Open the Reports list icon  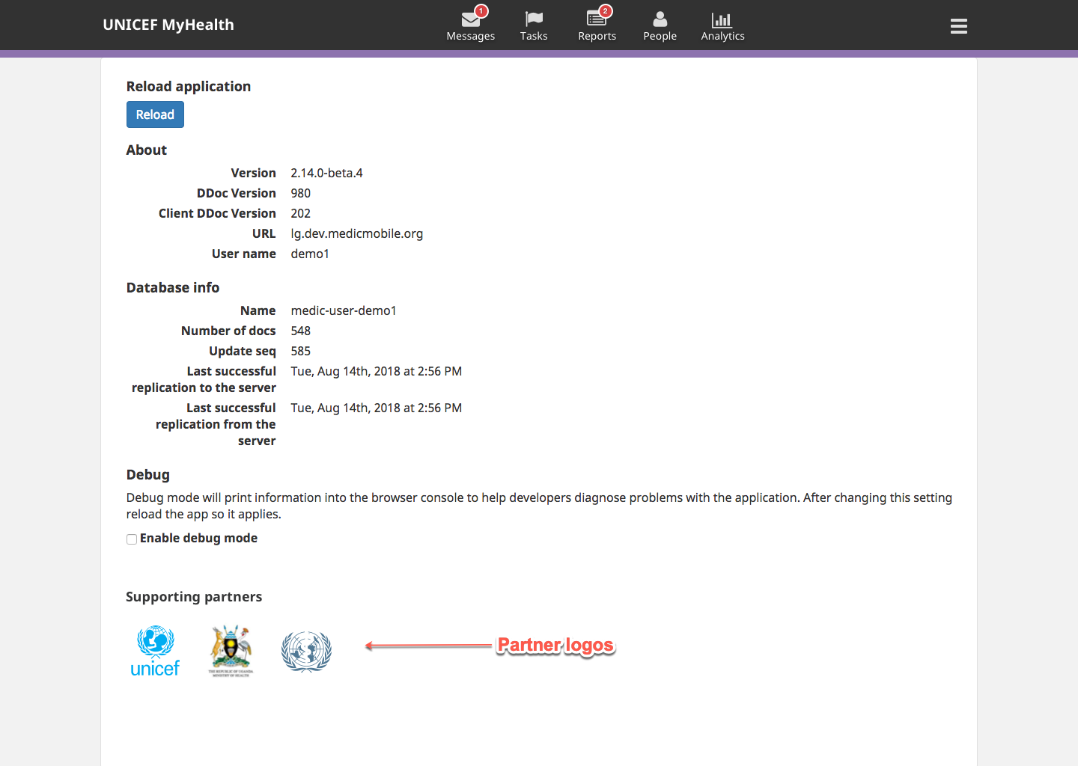click(x=597, y=19)
